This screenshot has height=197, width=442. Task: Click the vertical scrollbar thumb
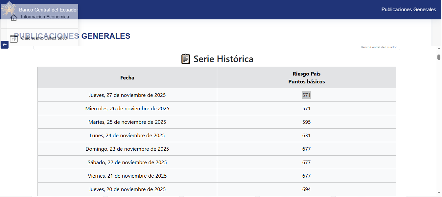pyautogui.click(x=439, y=57)
